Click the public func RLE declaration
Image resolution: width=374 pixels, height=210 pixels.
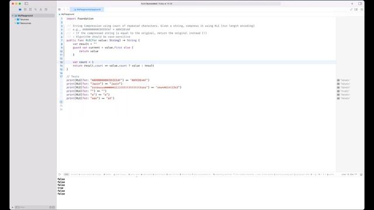pyautogui.click(x=103, y=40)
